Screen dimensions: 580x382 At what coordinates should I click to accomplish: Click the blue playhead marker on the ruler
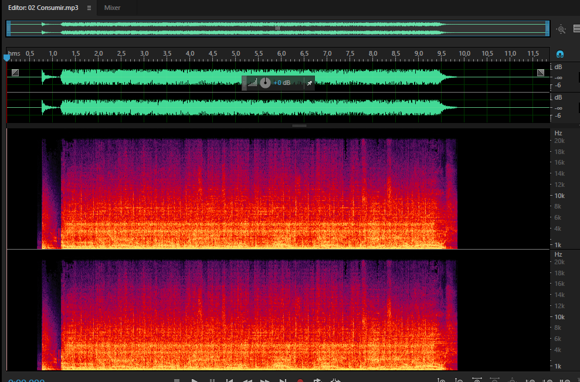6,57
